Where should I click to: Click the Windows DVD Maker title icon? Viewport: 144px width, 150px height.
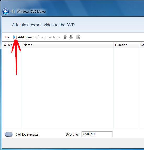[13, 12]
